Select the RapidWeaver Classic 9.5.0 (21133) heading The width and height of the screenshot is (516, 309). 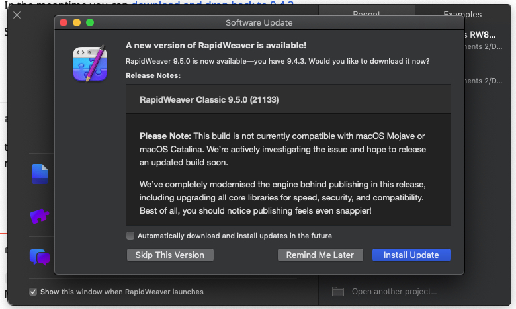click(x=209, y=100)
